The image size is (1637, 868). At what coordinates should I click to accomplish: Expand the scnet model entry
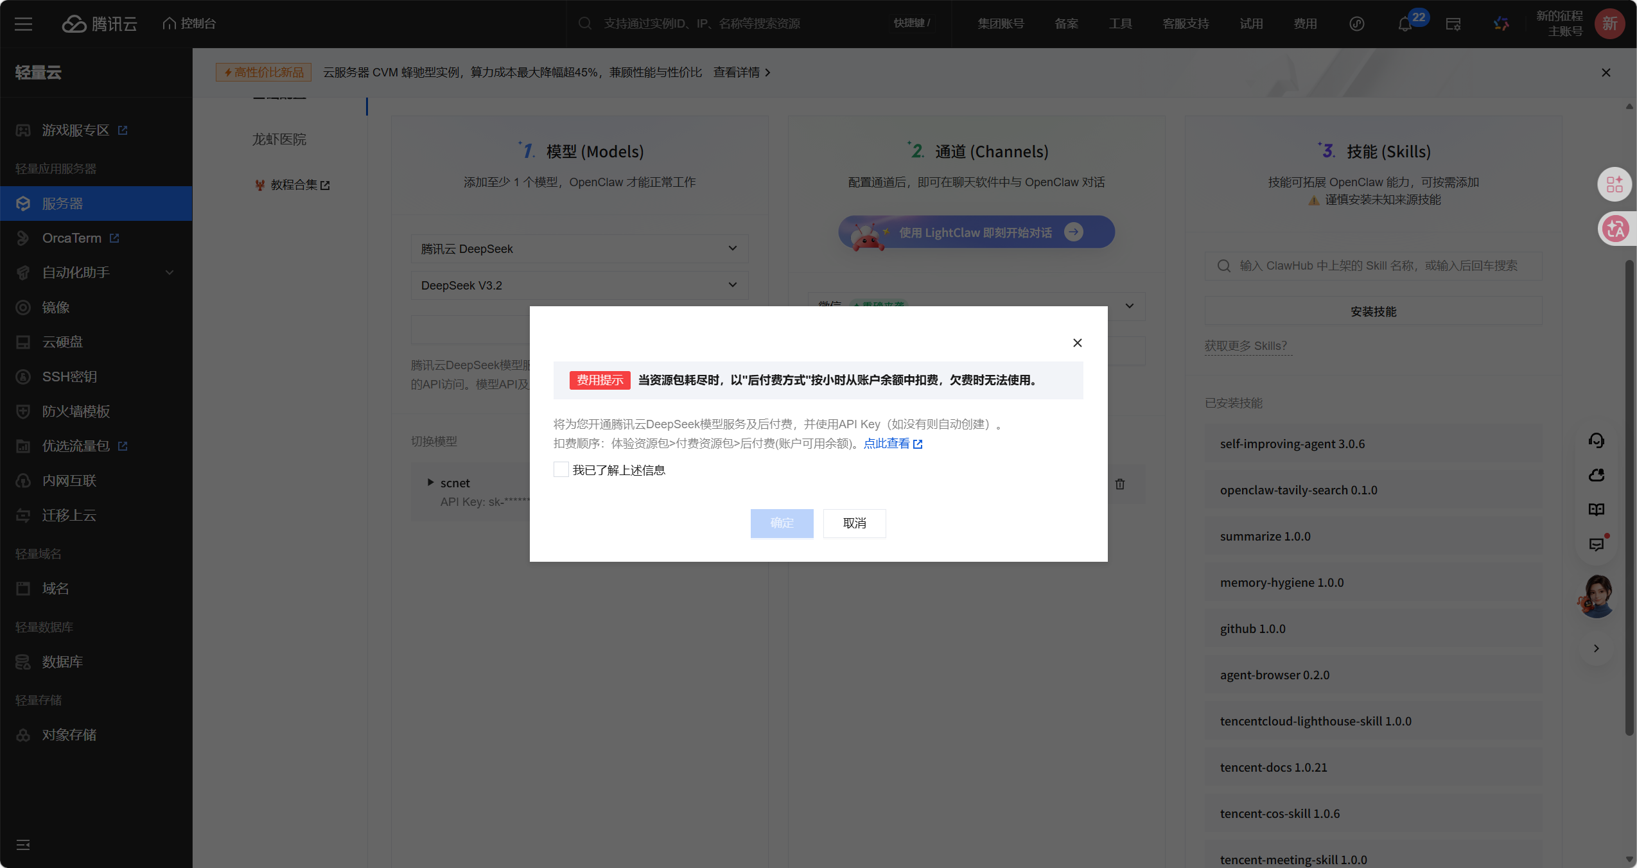[x=430, y=482]
